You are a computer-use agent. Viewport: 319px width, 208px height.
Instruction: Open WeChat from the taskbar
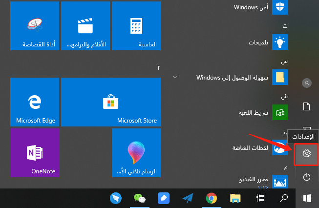140,198
